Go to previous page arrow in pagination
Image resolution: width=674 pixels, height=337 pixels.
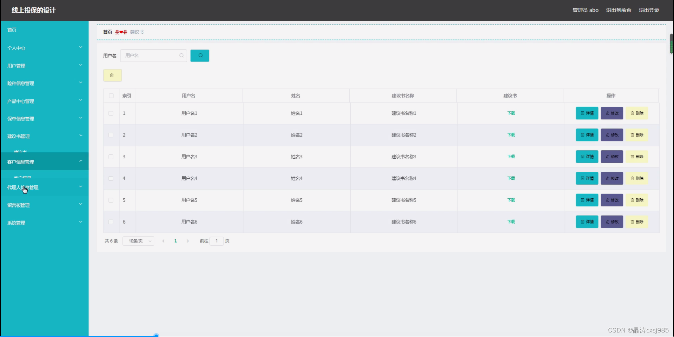[163, 241]
